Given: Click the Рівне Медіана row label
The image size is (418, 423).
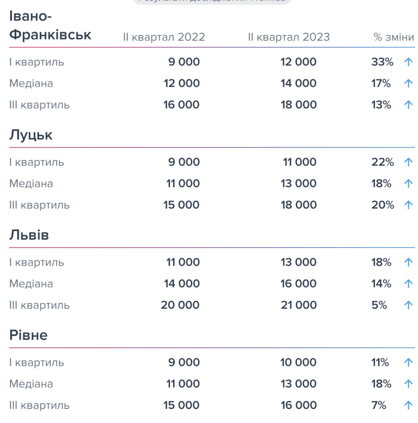Looking at the screenshot, I should click(31, 384).
